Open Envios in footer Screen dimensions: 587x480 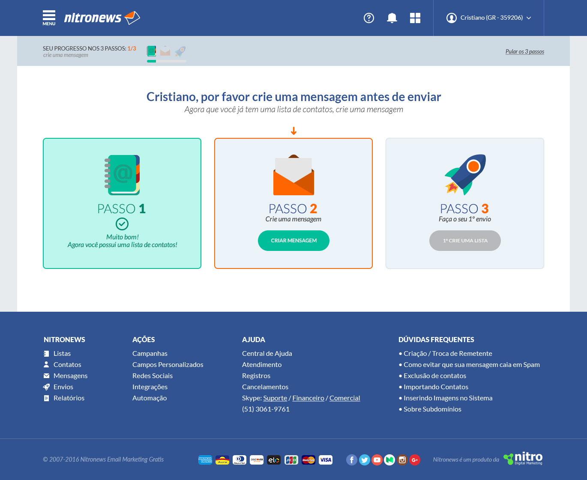point(58,387)
